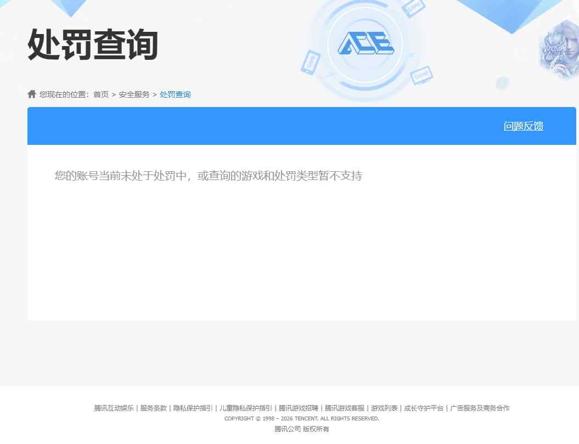The height and width of the screenshot is (444, 579).
Task: Open 问题反馈 feedback link
Action: click(523, 126)
